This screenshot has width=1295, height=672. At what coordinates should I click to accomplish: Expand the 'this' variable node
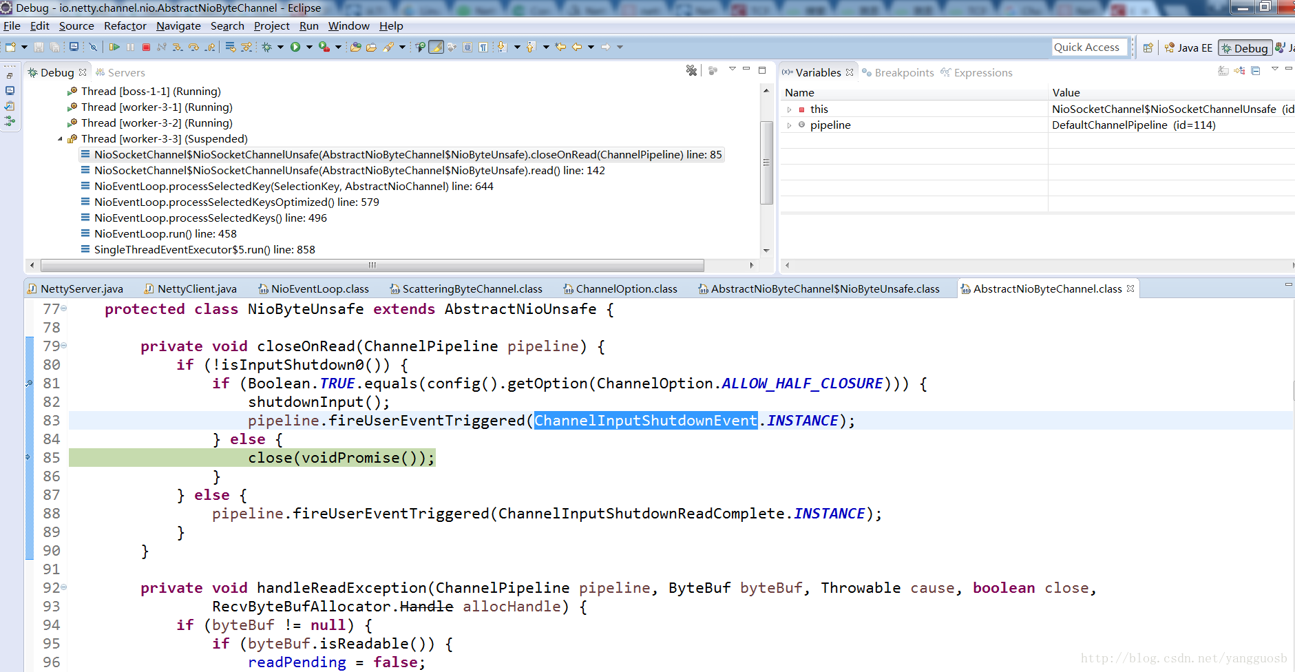(790, 109)
